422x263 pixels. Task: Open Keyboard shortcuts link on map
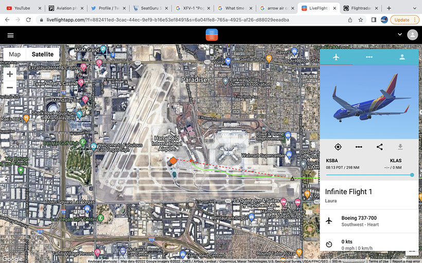[x=102, y=261]
